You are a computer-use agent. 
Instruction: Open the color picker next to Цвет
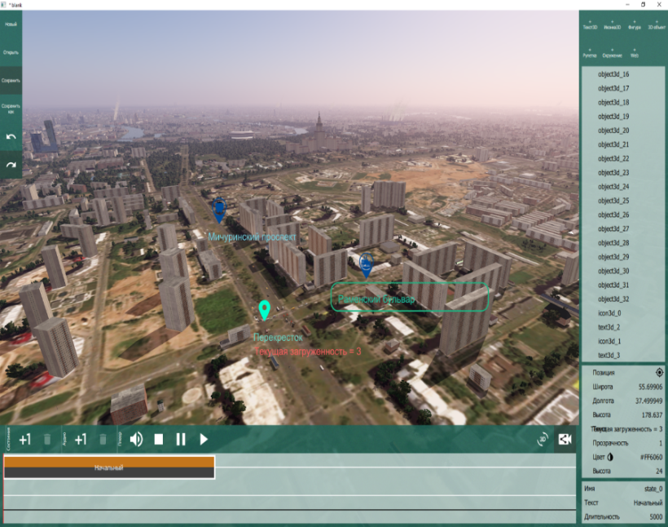point(609,457)
